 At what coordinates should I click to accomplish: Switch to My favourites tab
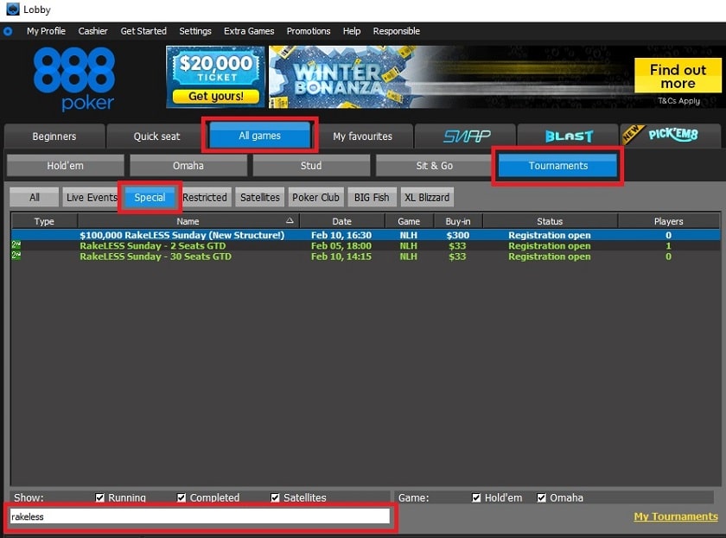pyautogui.click(x=362, y=136)
